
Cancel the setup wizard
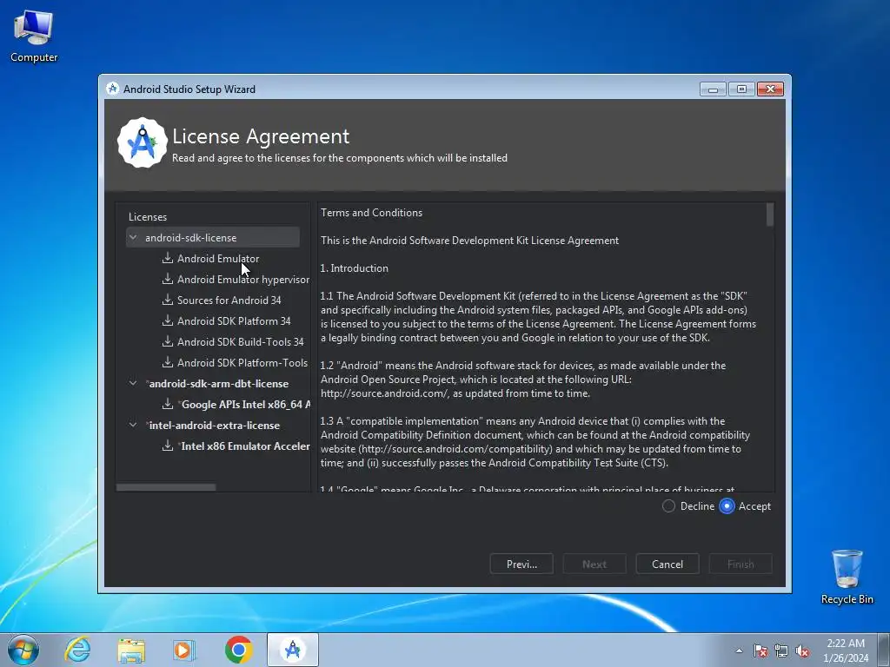tap(667, 564)
